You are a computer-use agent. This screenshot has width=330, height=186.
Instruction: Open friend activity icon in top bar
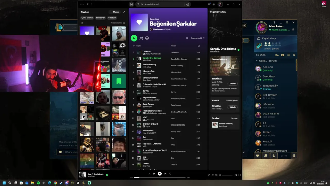(x=214, y=4)
